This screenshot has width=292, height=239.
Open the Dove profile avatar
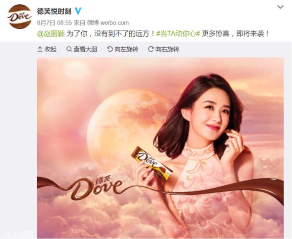tap(20, 17)
